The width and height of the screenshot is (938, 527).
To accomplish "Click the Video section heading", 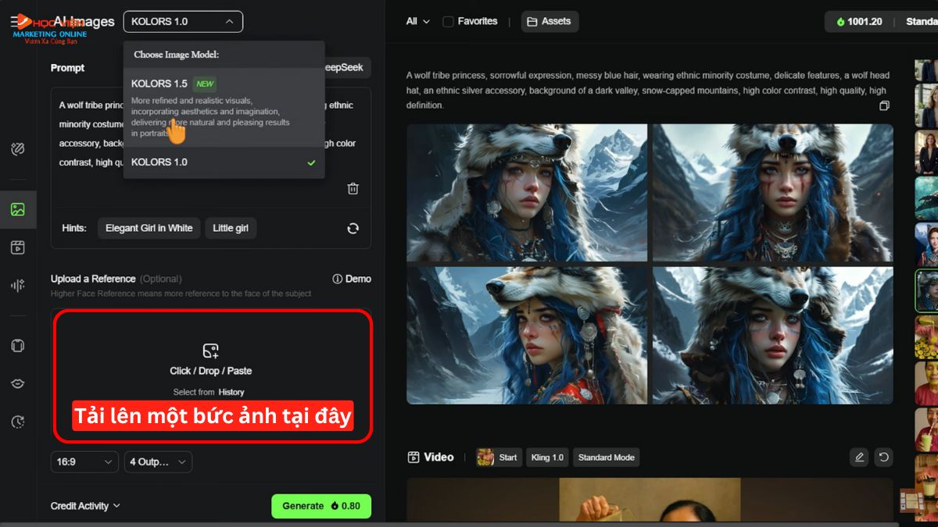I will tap(439, 458).
